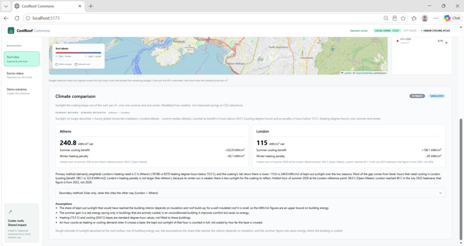Click the zoom magnifier icon in address bar

pyautogui.click(x=386, y=18)
